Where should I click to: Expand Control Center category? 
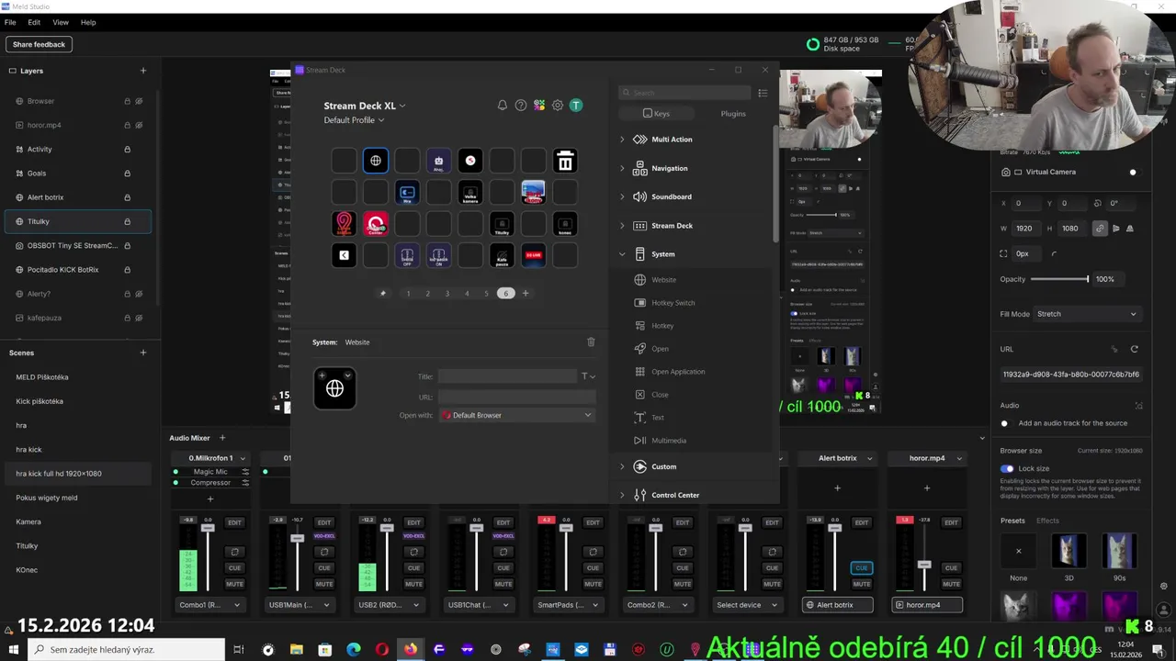(x=622, y=495)
